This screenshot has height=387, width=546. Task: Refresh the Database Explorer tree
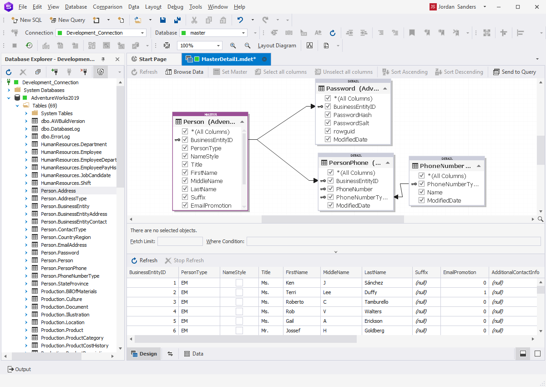[x=9, y=72]
